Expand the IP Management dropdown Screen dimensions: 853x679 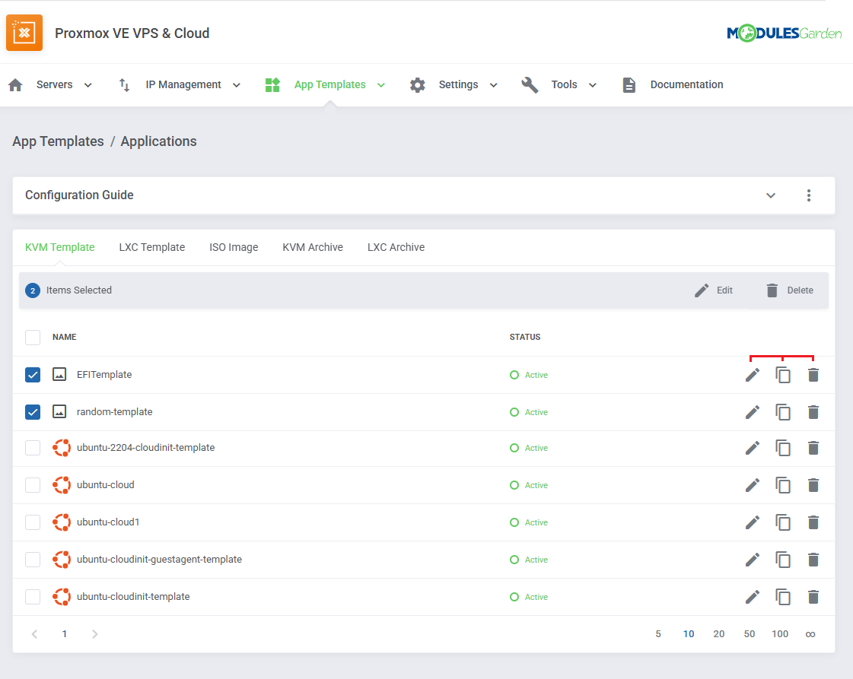click(x=236, y=85)
